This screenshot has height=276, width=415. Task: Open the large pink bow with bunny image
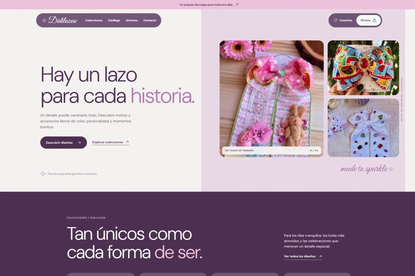coord(271,99)
